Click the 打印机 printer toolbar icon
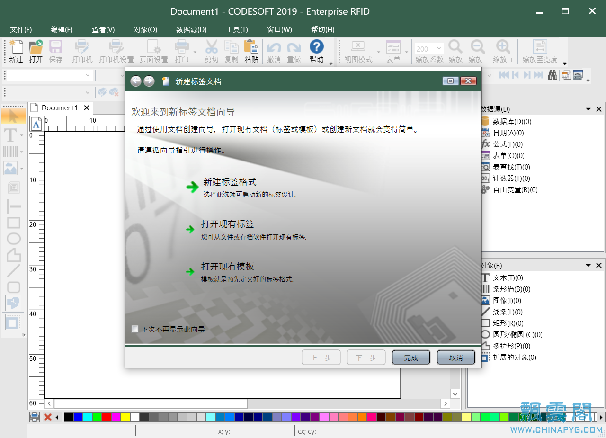Viewport: 606px width, 438px height. [82, 52]
